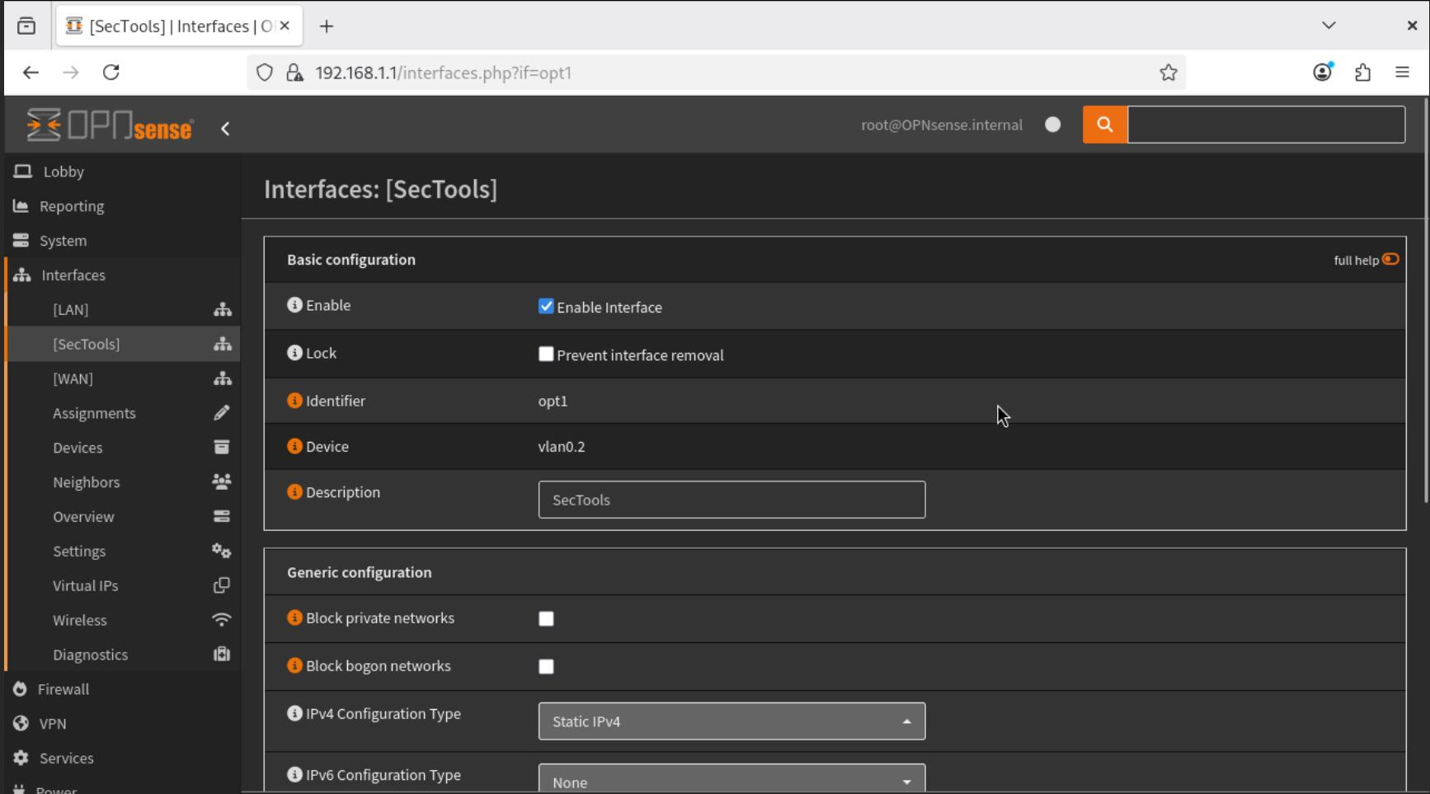Enable Block bogon networks checkbox
This screenshot has height=794, width=1430.
click(546, 666)
